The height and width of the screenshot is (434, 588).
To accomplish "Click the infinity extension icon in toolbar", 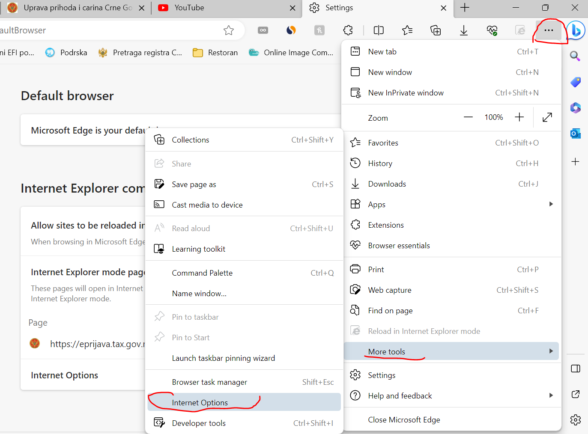I will (x=263, y=30).
